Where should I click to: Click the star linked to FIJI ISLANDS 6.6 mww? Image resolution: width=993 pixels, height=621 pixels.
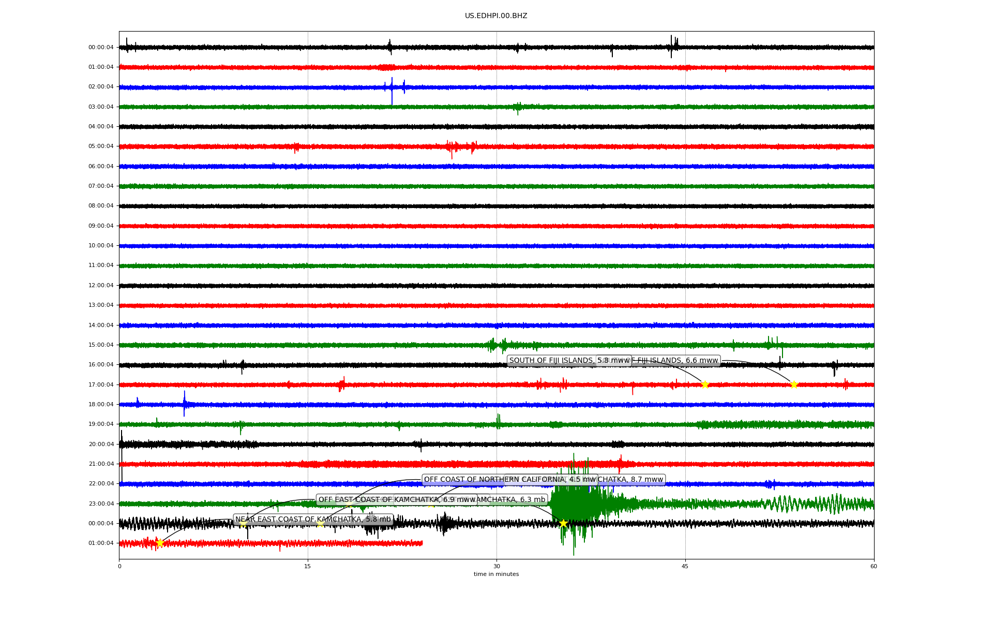pyautogui.click(x=794, y=385)
